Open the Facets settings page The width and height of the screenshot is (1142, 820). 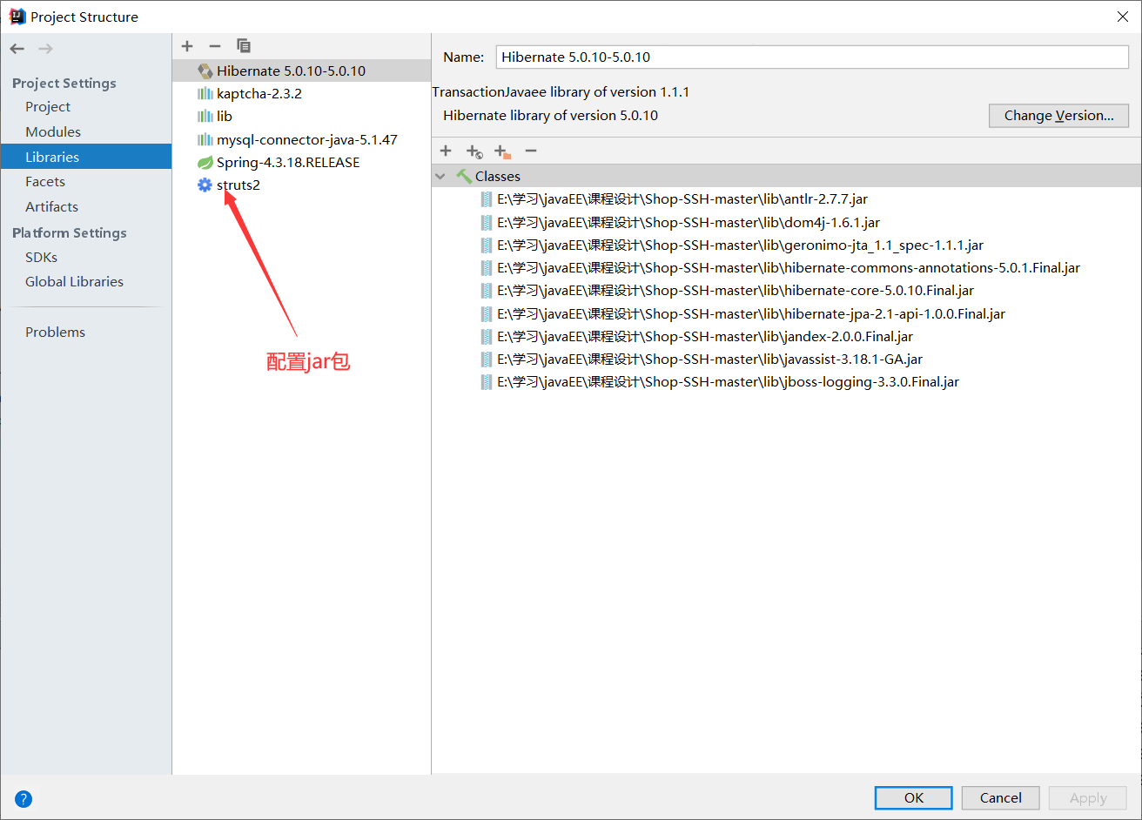[x=45, y=181]
